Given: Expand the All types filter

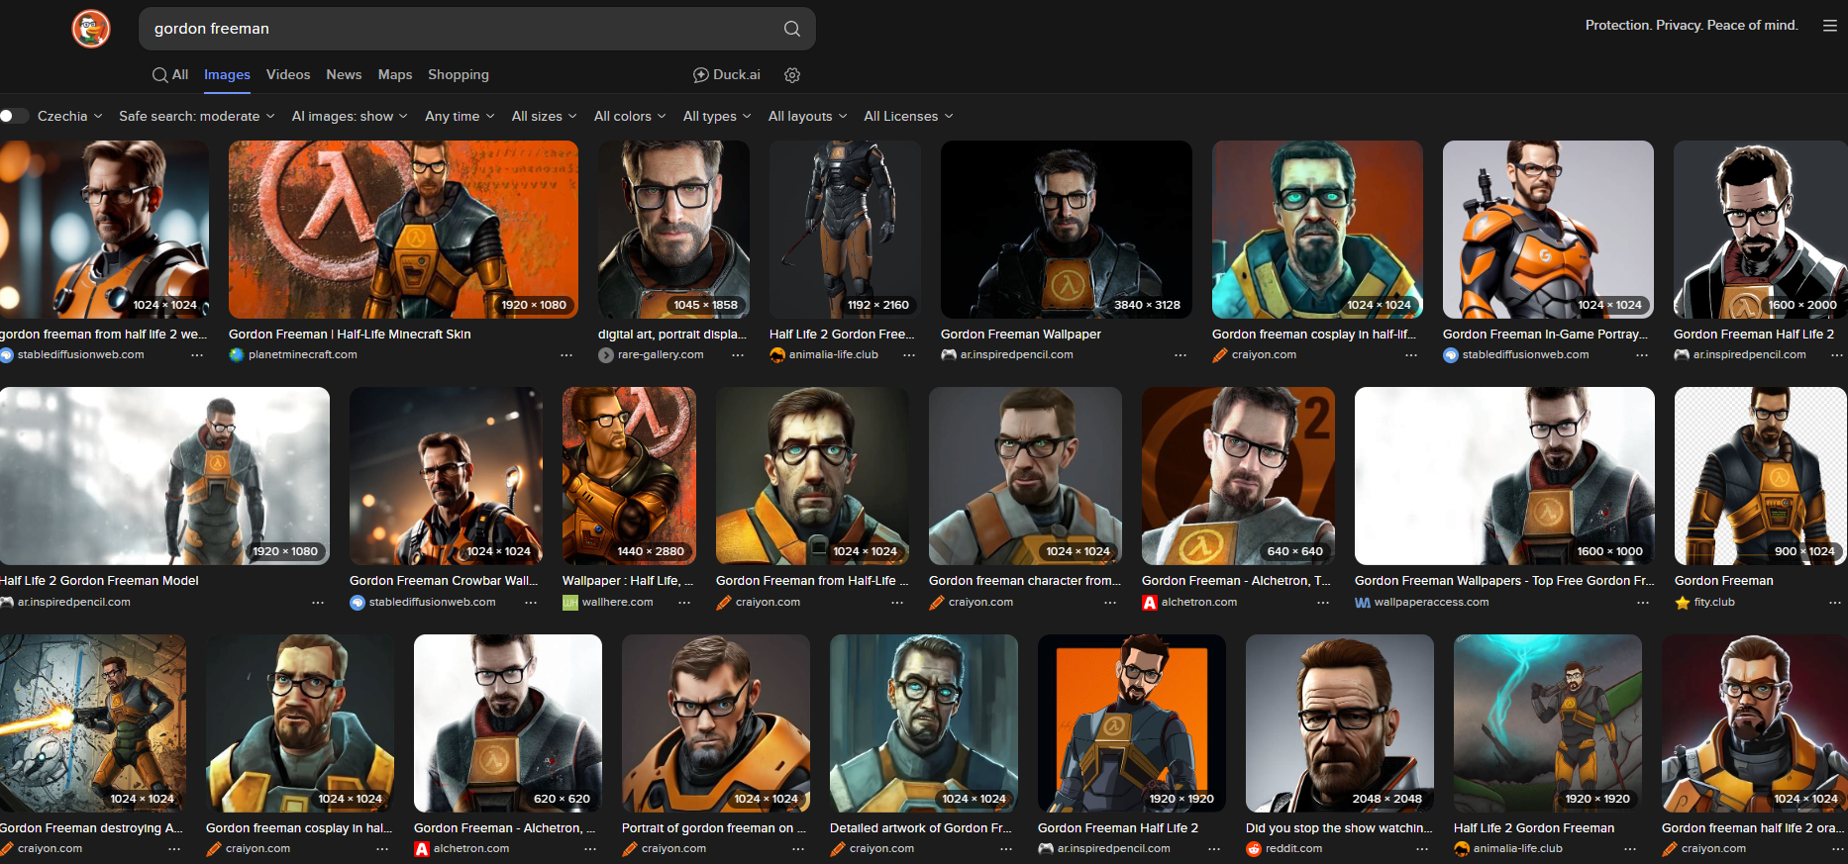Looking at the screenshot, I should (717, 117).
